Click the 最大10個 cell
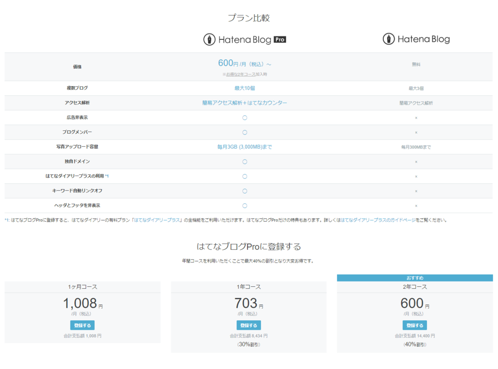The image size is (498, 369). point(245,88)
